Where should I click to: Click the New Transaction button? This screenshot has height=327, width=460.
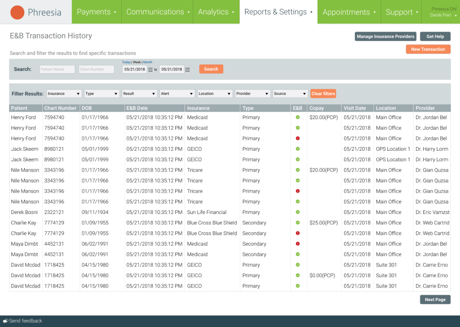tap(428, 49)
